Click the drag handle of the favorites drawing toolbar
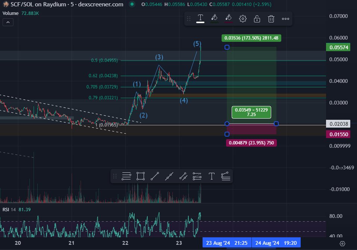Image resolution: width=357 pixels, height=250 pixels. [115, 176]
